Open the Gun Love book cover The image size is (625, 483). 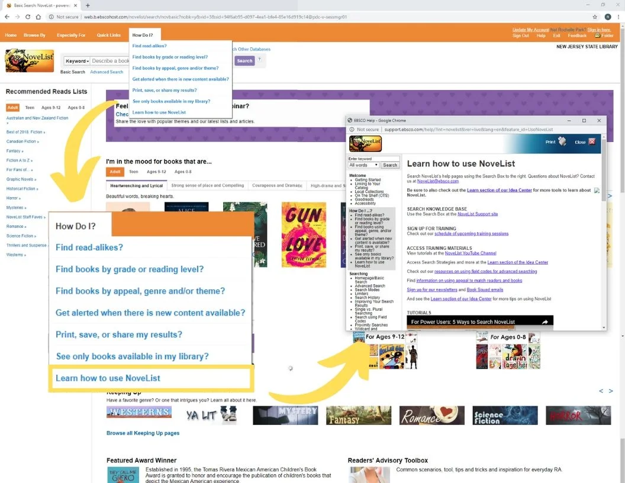pos(304,234)
